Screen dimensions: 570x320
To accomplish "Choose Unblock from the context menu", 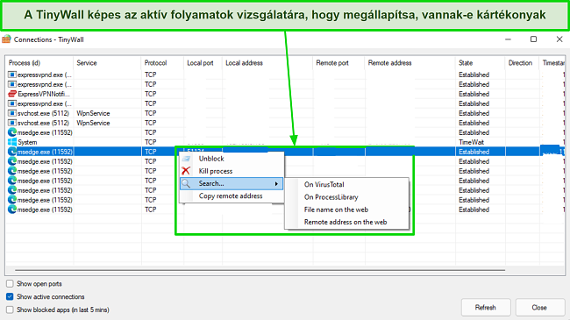I will point(232,159).
